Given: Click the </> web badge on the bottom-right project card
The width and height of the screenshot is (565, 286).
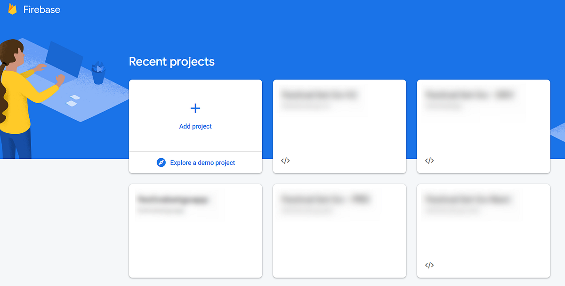Looking at the screenshot, I should tap(429, 265).
